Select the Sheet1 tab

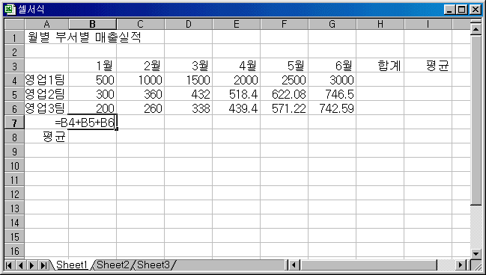click(x=72, y=265)
